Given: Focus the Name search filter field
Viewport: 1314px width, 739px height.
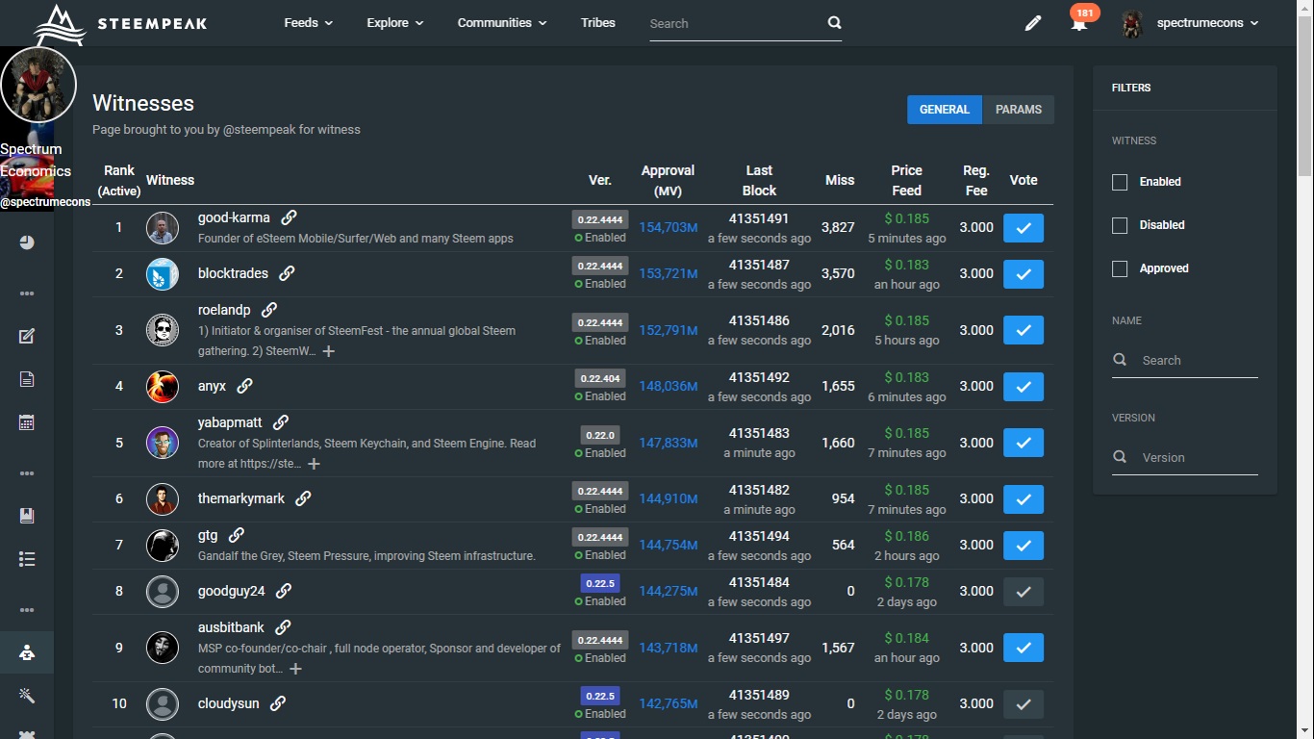Looking at the screenshot, I should click(1185, 360).
